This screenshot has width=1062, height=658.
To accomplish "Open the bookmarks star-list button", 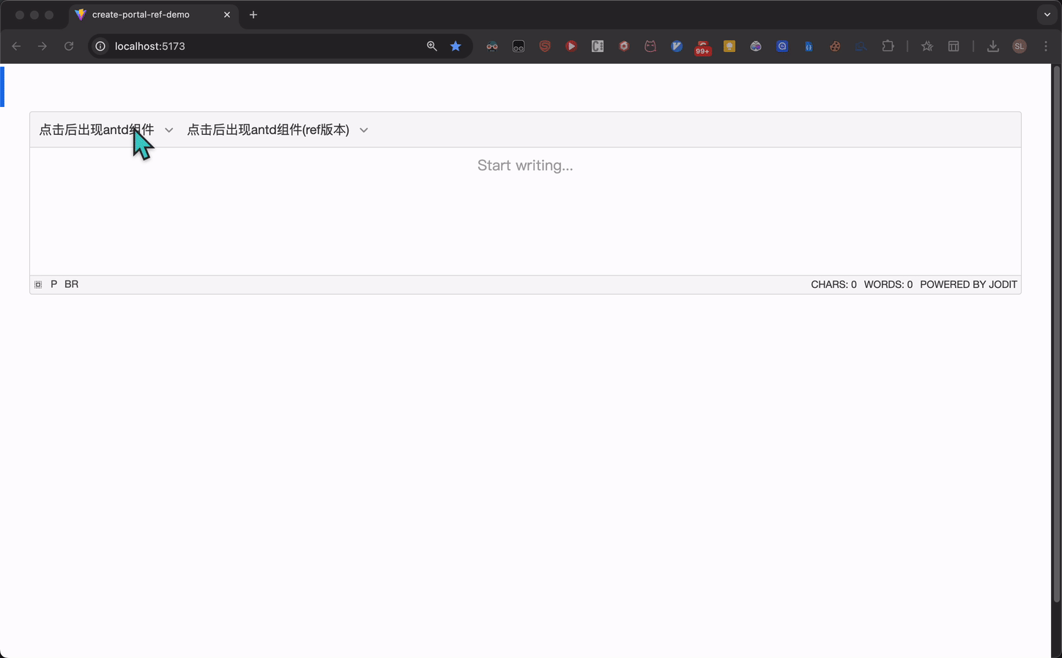I will (x=927, y=46).
